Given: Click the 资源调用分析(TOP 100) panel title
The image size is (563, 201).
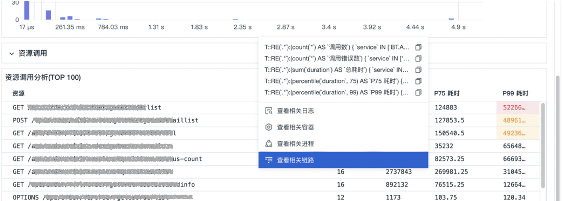Looking at the screenshot, I should tap(43, 77).
